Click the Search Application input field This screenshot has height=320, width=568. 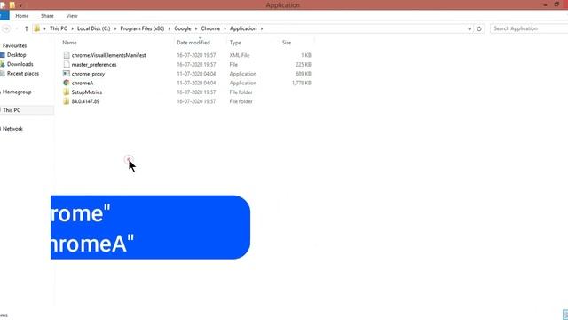point(529,28)
